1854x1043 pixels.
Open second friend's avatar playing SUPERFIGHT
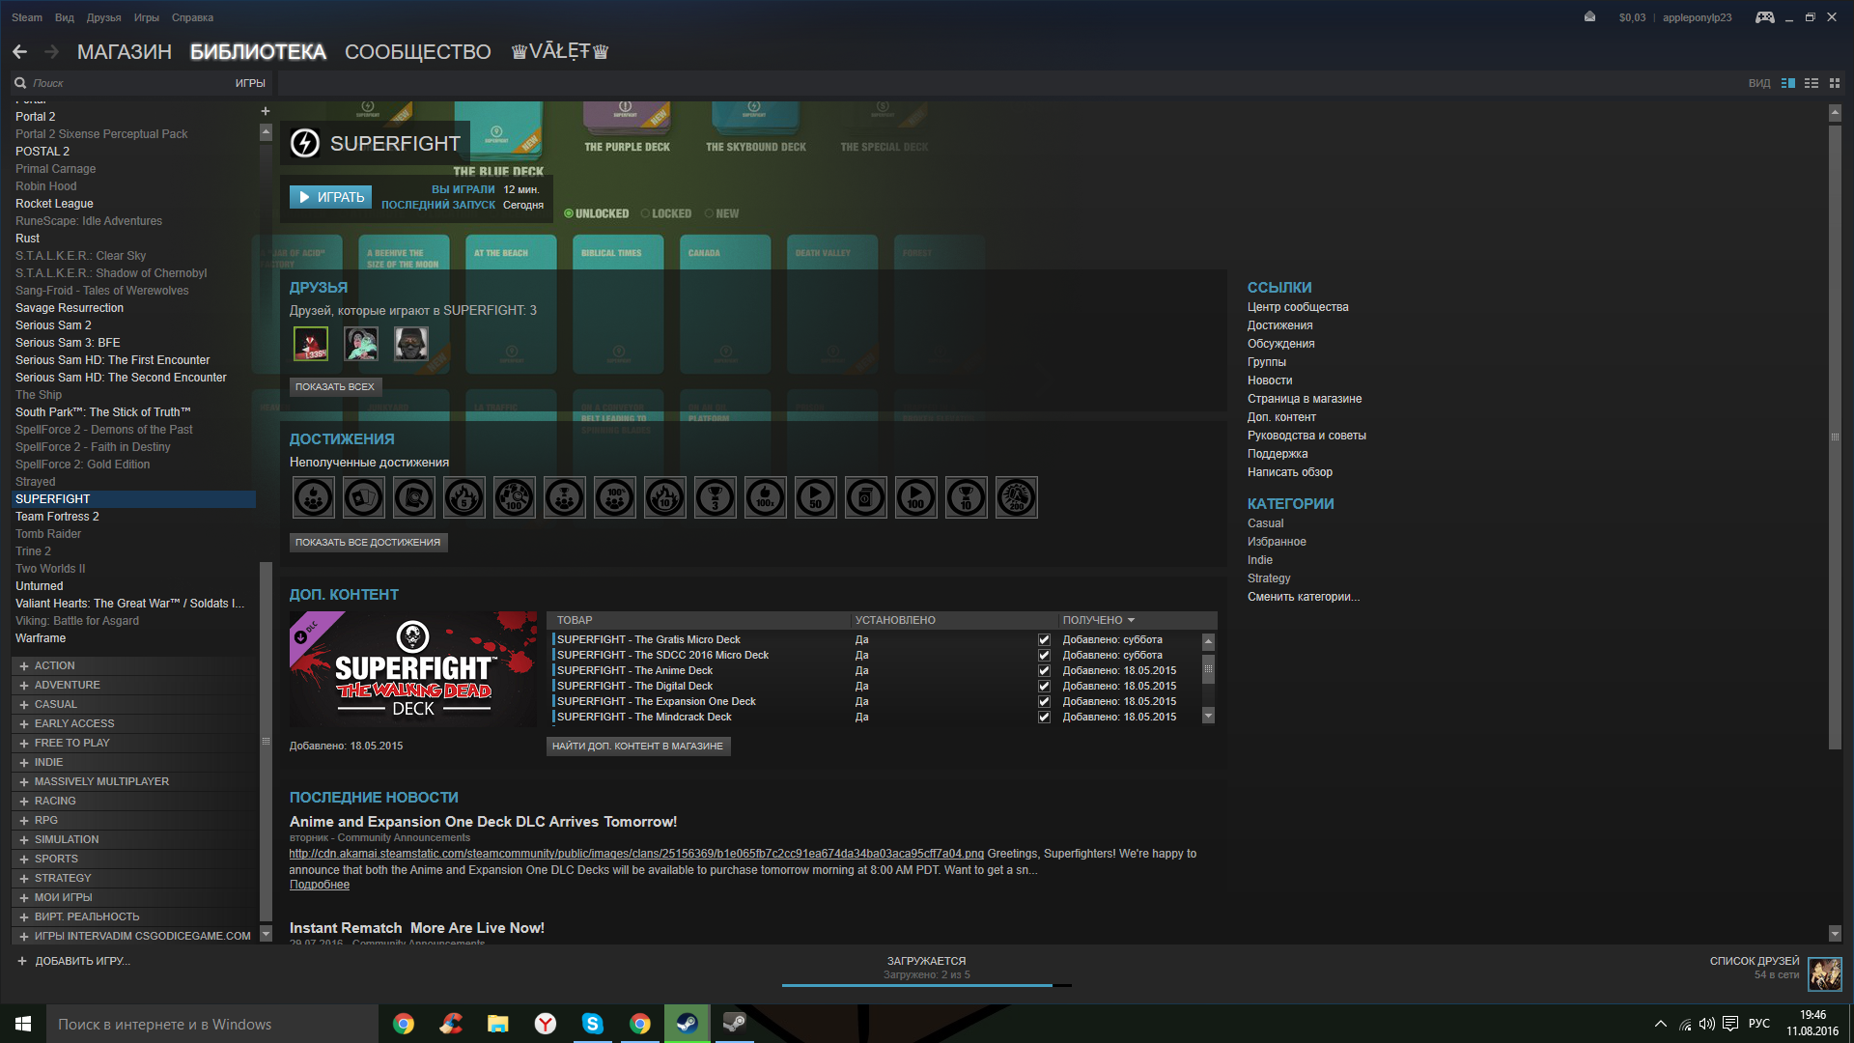point(361,344)
